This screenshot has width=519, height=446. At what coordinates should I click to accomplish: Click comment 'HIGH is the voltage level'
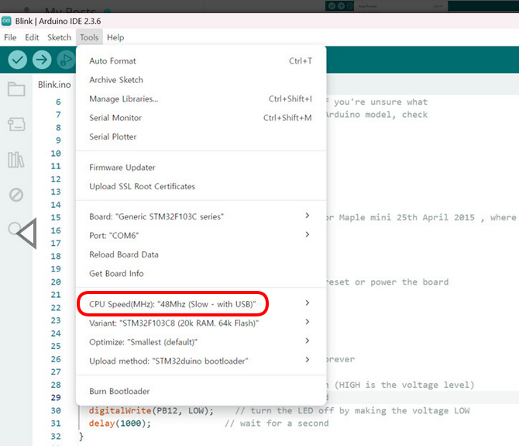[404, 385]
